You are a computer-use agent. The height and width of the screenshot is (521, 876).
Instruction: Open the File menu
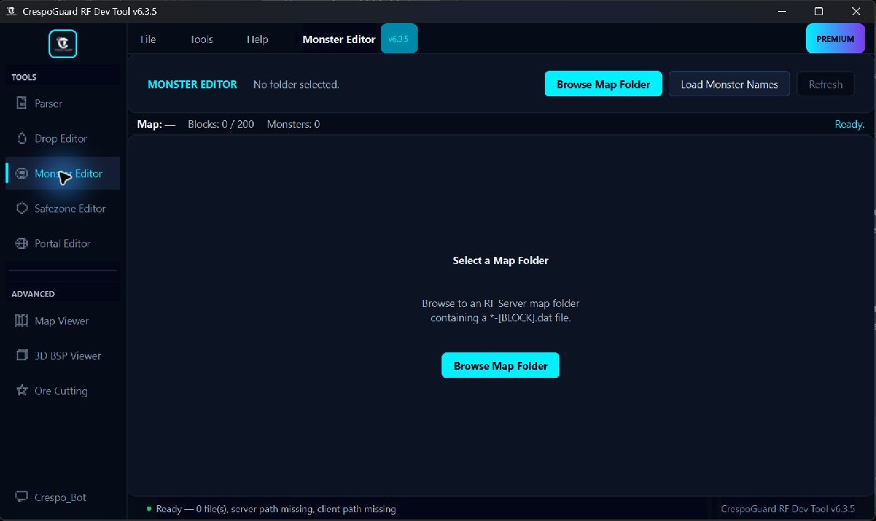148,39
